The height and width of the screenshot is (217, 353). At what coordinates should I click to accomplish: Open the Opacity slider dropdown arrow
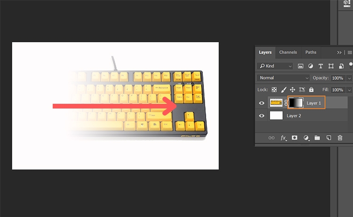pyautogui.click(x=349, y=77)
